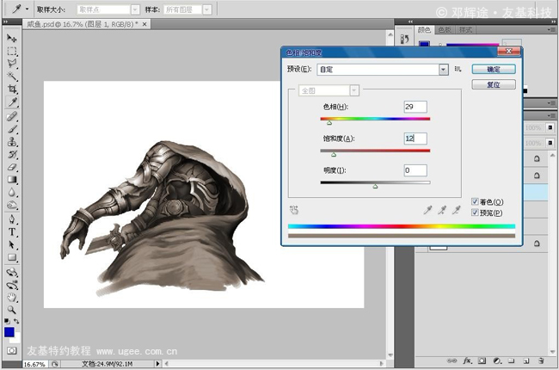This screenshot has height=370, width=559.
Task: Select the Rectangle shape tool
Action: click(x=12, y=257)
